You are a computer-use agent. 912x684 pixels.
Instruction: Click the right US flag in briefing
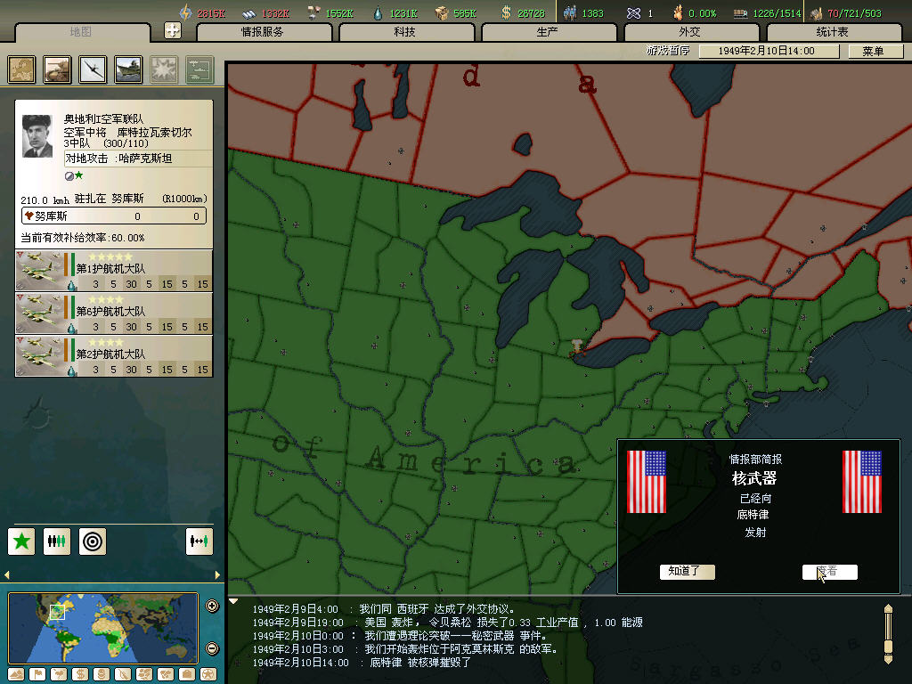(x=862, y=482)
